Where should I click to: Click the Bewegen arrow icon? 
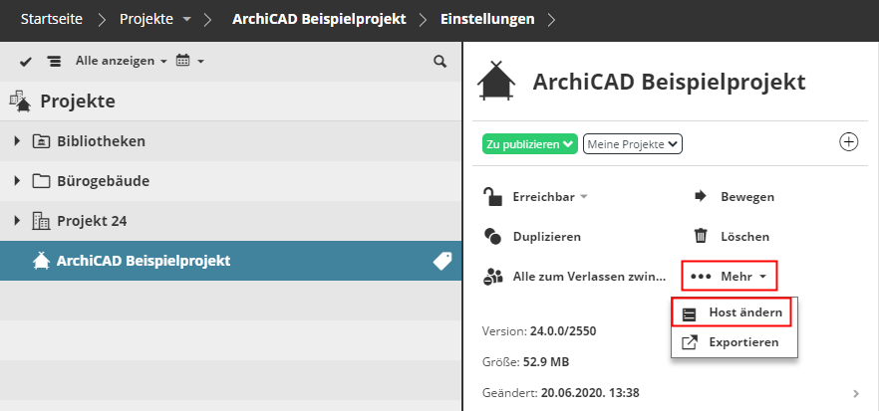pyautogui.click(x=701, y=196)
